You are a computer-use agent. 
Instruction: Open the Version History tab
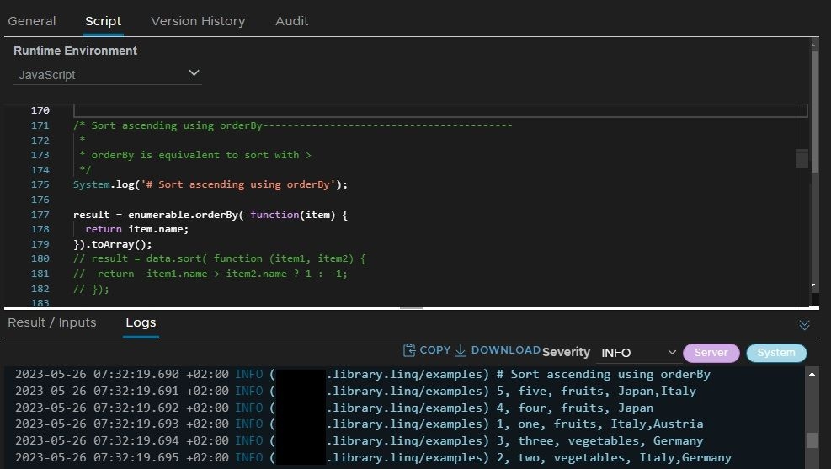(x=198, y=21)
